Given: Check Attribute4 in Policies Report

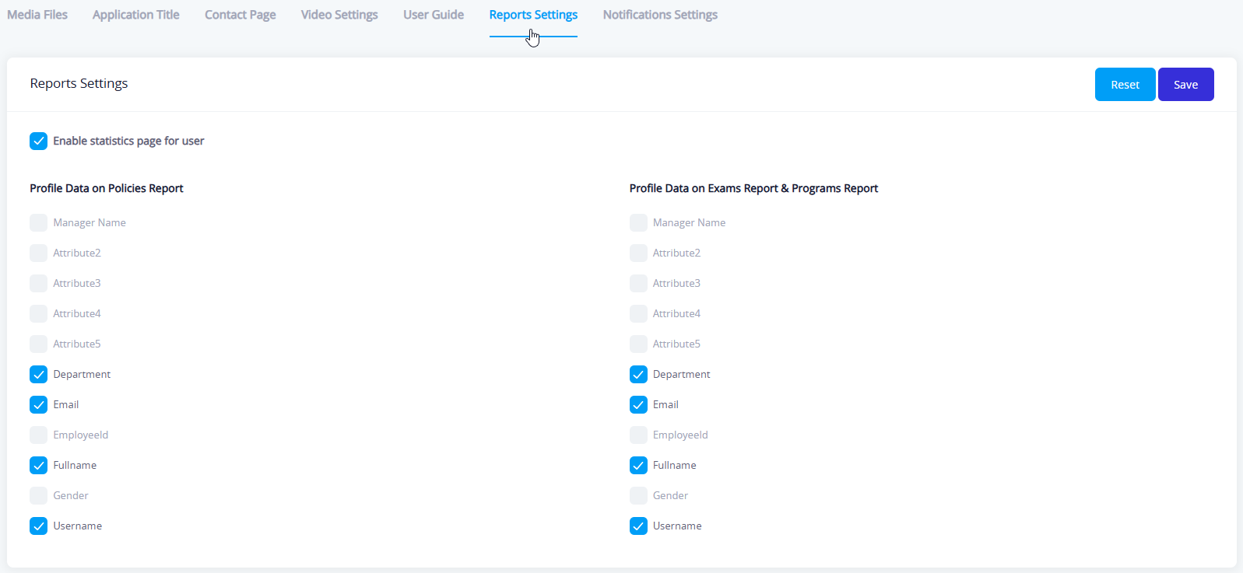Looking at the screenshot, I should tap(39, 314).
